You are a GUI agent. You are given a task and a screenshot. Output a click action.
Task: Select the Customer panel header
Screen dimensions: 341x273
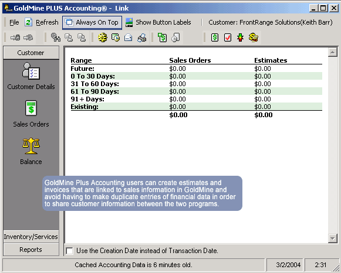click(31, 53)
